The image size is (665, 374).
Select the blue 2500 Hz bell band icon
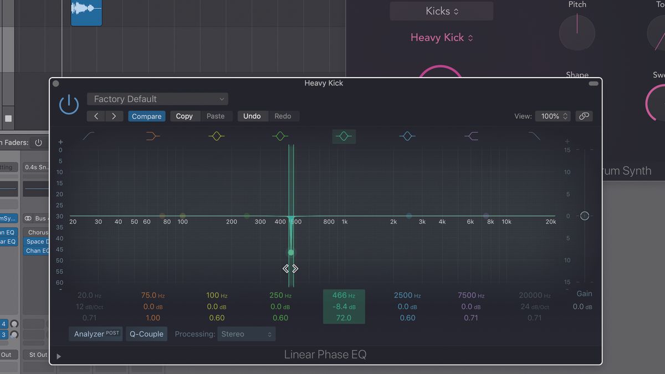[x=407, y=136]
